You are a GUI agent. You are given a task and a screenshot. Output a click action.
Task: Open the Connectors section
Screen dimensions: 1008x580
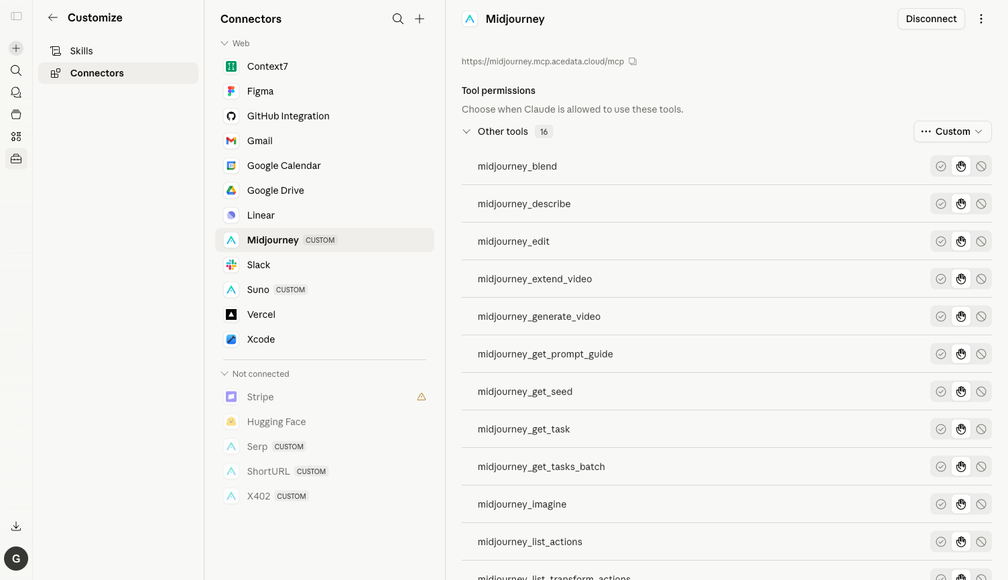coord(118,73)
